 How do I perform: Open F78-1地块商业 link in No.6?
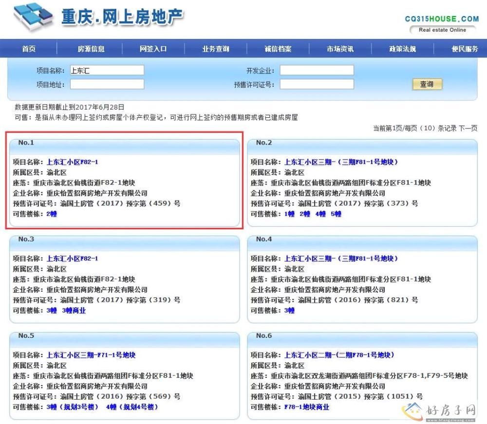point(307,407)
